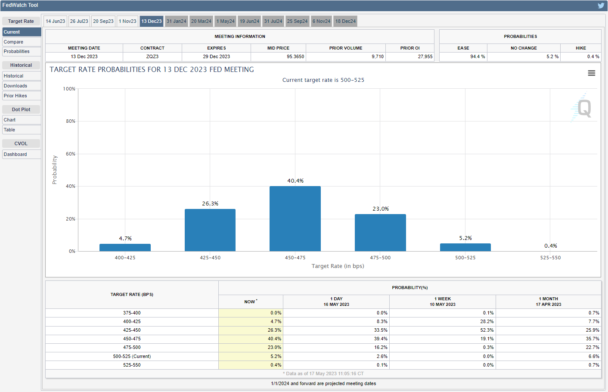
Task: Open the CVOL Dashboard
Action: point(22,154)
